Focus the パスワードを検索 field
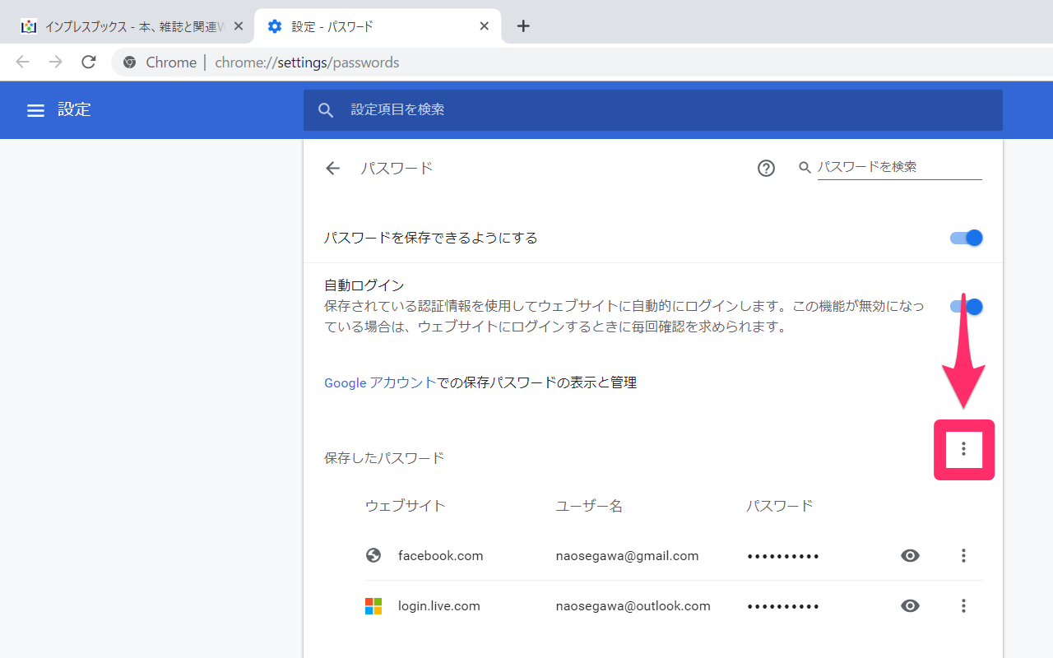 coord(899,167)
